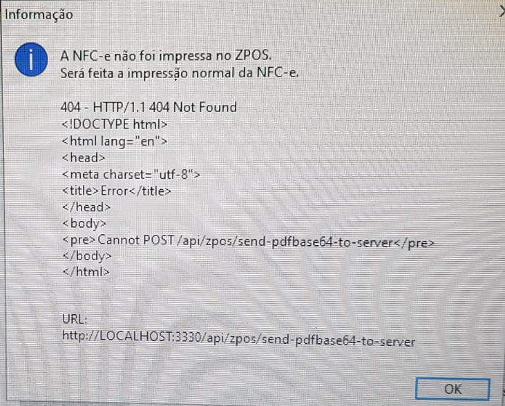Click the opening <head> tag line
This screenshot has height=406, width=505.
tap(84, 157)
